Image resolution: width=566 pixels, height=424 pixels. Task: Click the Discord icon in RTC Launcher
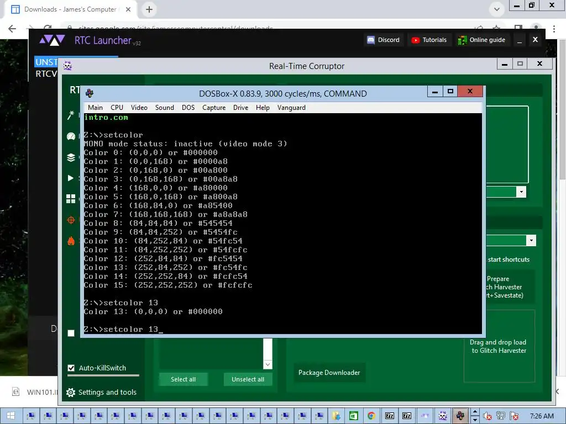[371, 40]
